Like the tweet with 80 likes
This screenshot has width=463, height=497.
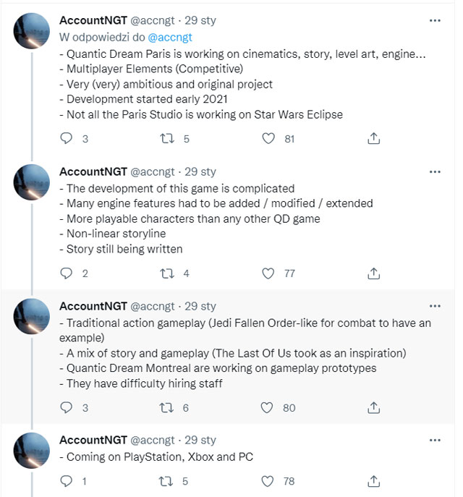pyautogui.click(x=267, y=407)
